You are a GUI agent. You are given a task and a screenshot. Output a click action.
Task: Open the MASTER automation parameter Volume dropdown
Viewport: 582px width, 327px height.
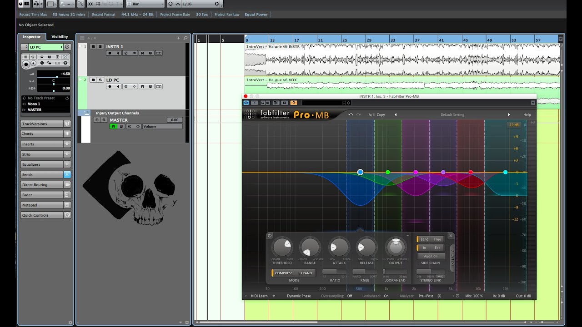tap(162, 126)
